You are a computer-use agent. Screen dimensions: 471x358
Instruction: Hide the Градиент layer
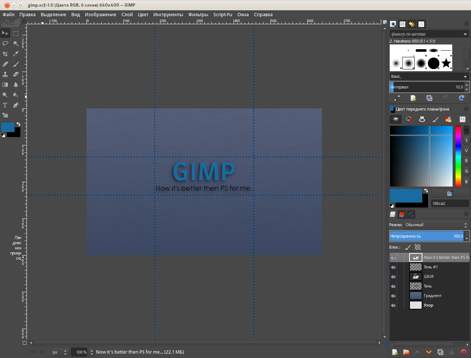[x=393, y=296]
